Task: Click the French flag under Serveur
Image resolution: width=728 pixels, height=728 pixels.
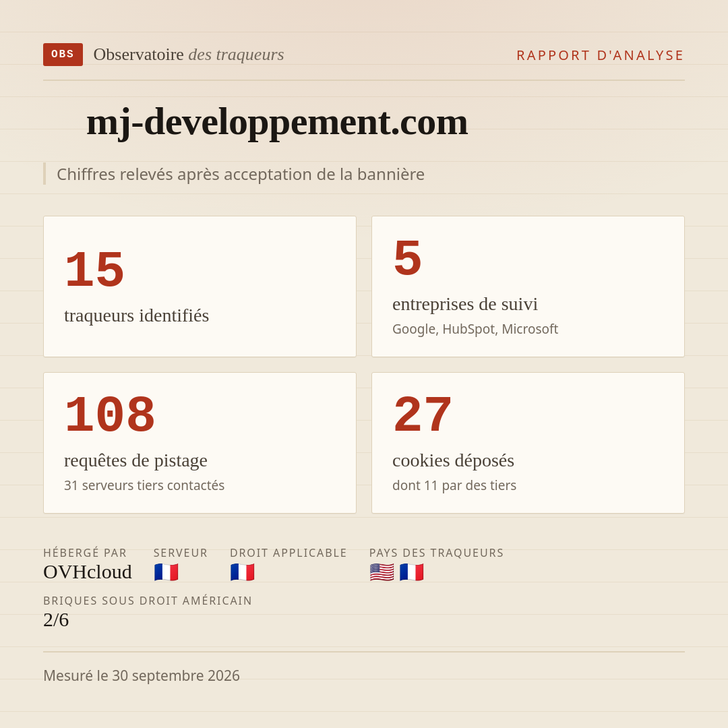Action: (166, 572)
